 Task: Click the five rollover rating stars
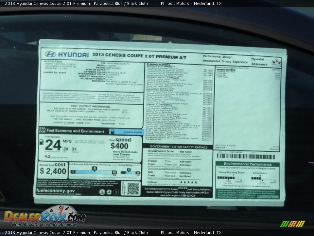pyautogui.click(x=188, y=182)
